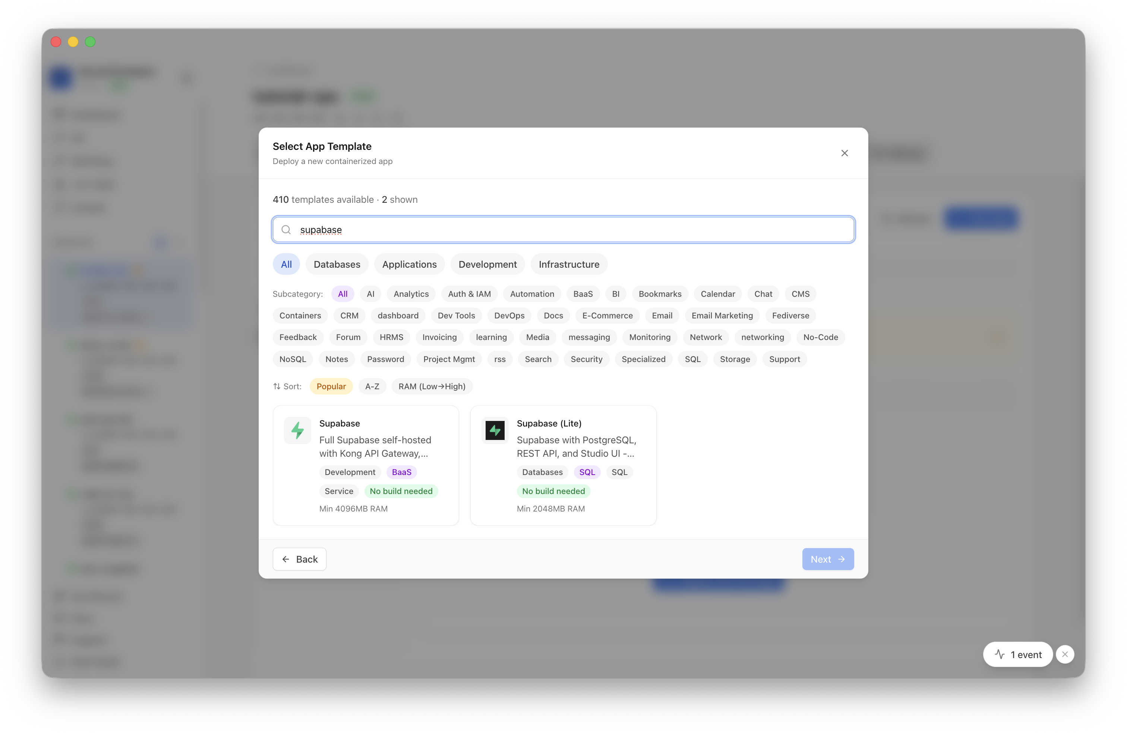Image resolution: width=1127 pixels, height=733 pixels.
Task: Filter by Project Mgmt subcategory
Action: (x=449, y=359)
